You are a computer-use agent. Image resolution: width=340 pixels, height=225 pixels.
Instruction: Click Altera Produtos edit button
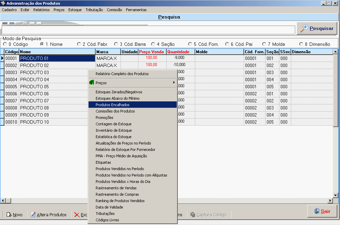48,215
